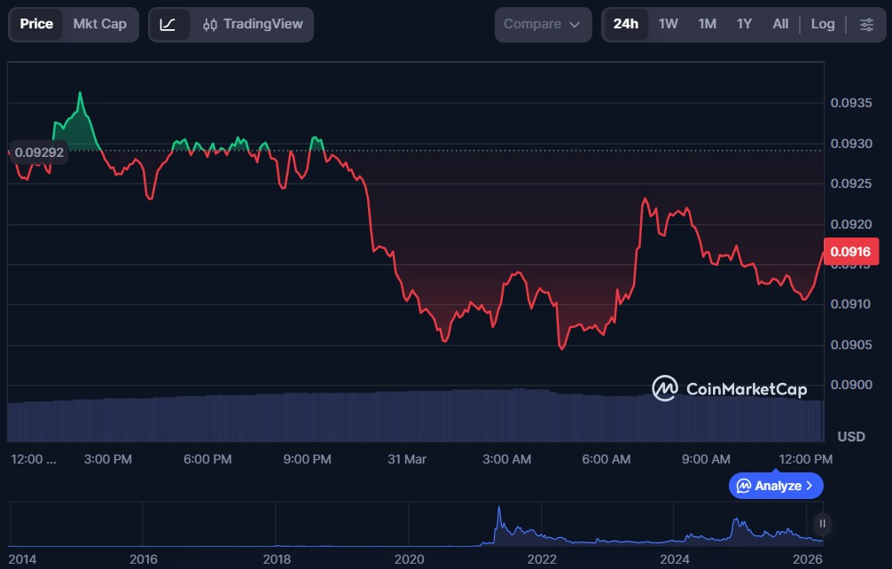Viewport: 892px width, 569px height.
Task: Open chart settings sliders icon
Action: (x=865, y=24)
